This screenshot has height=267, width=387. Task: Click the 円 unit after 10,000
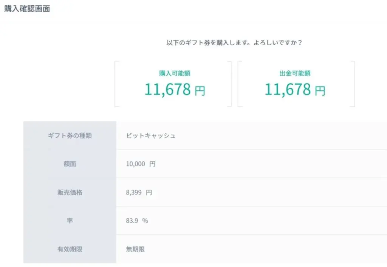click(152, 164)
